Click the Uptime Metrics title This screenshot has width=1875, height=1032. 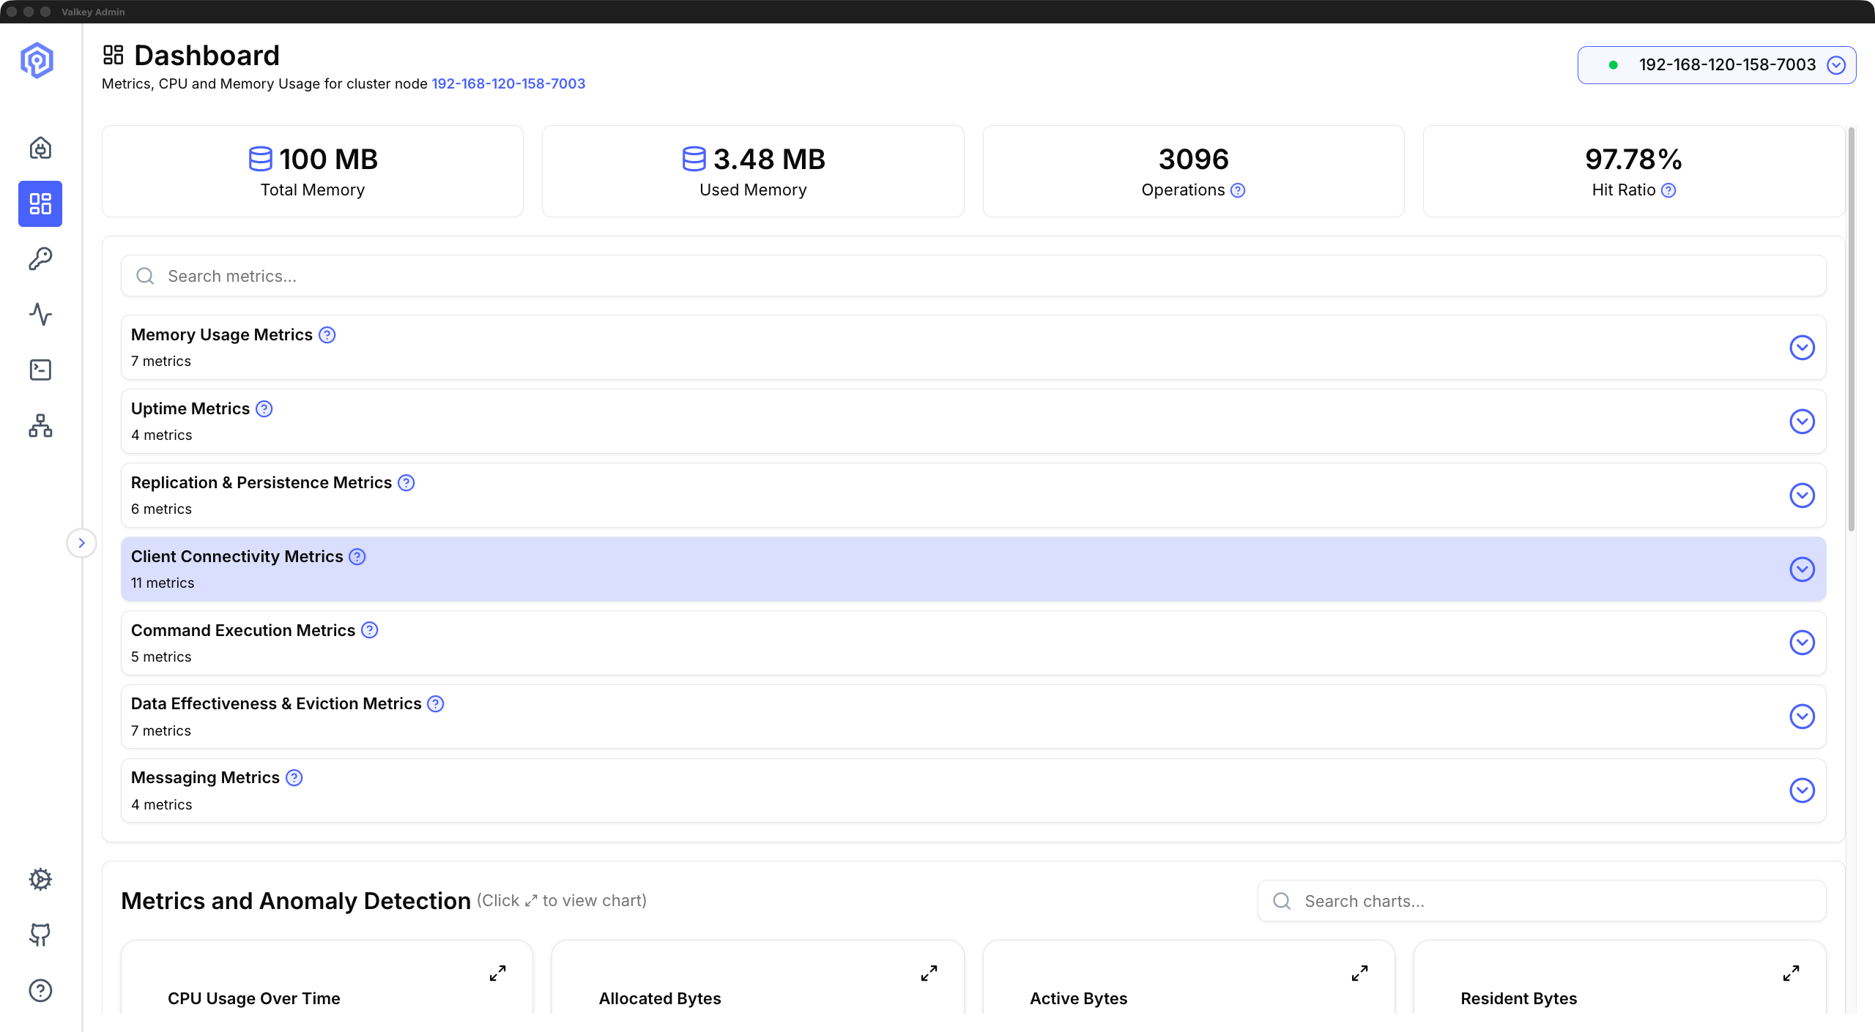(x=190, y=409)
